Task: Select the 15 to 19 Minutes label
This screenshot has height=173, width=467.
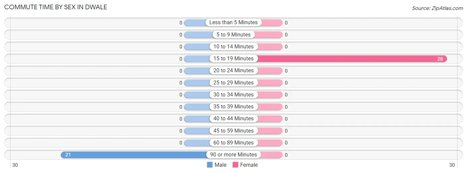Action: 234,59
